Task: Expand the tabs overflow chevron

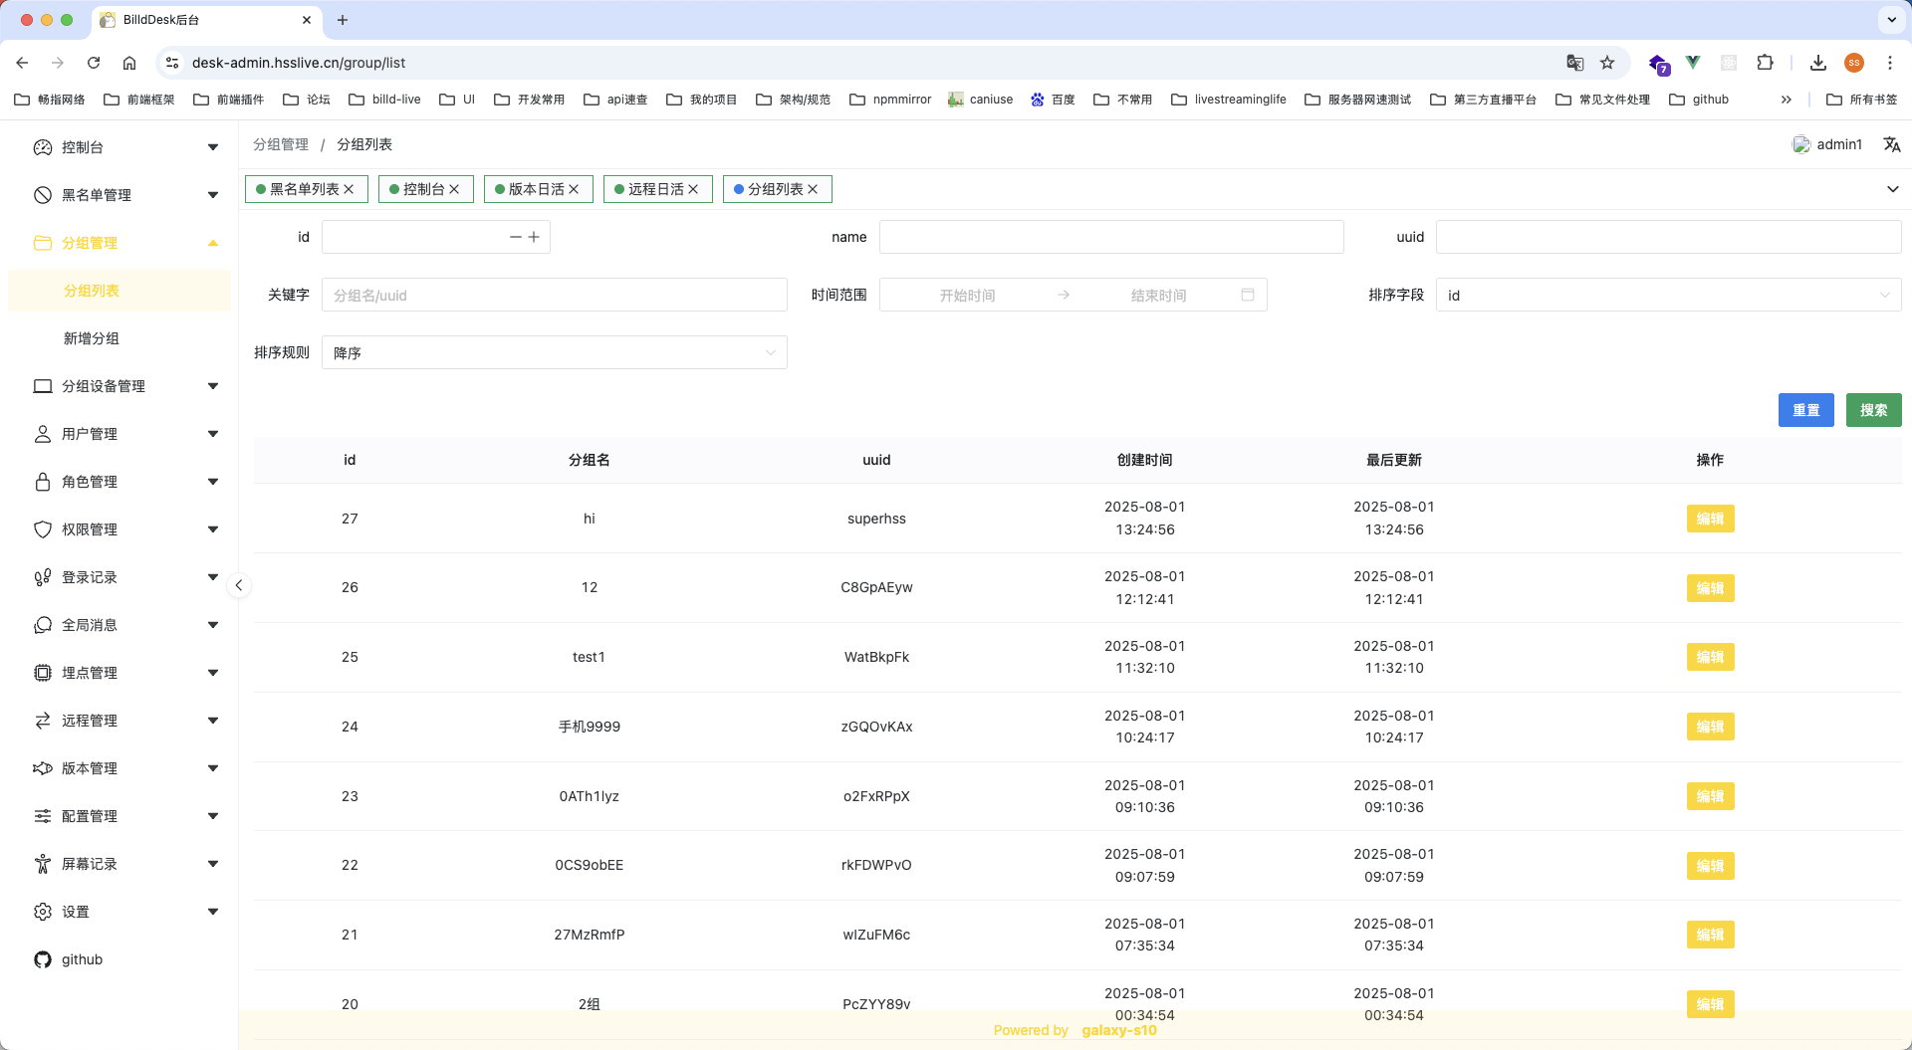Action: (1892, 189)
